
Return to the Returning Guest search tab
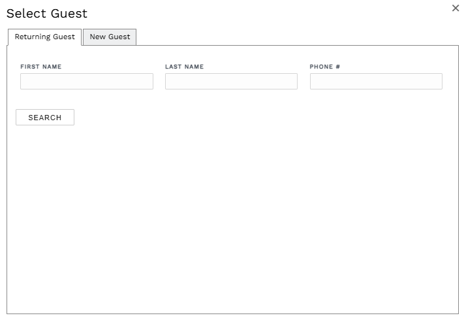(x=45, y=37)
